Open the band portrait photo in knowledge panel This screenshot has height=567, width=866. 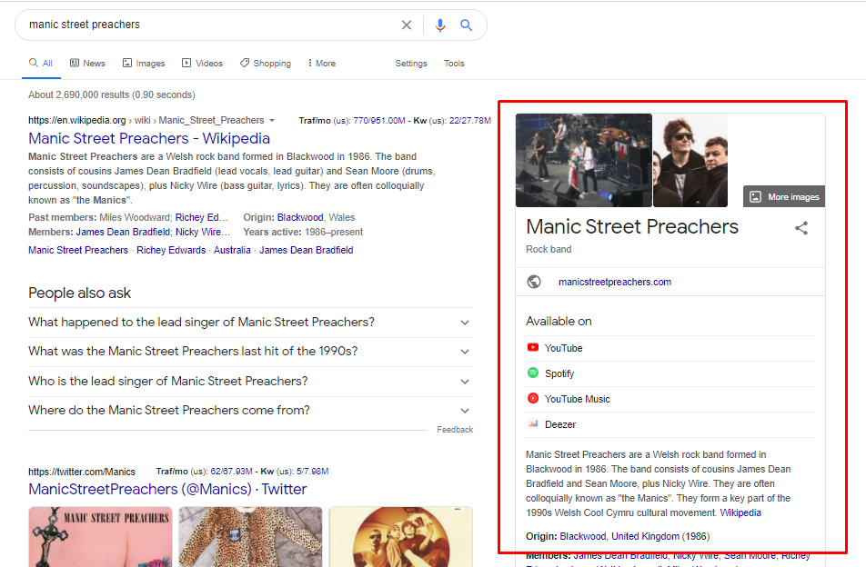point(690,161)
